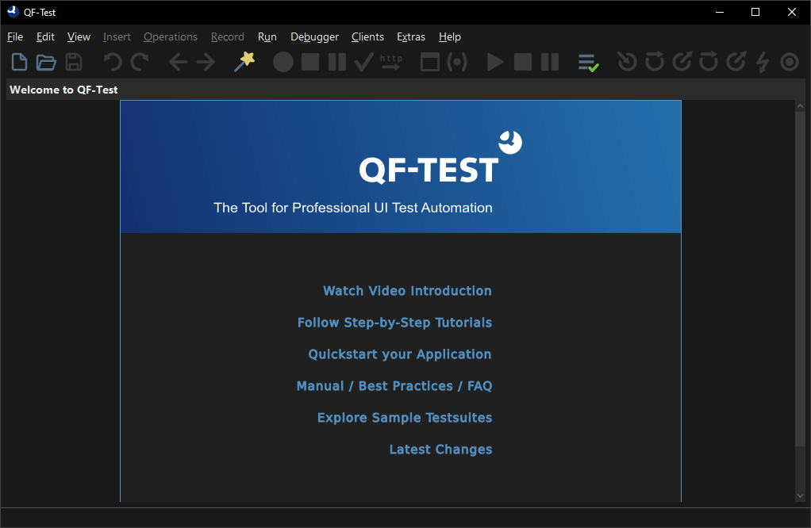Click the Welcome page vertical scrollbar thumb

(800, 277)
